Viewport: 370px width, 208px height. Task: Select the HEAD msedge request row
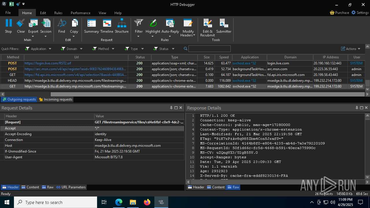click(x=183, y=81)
